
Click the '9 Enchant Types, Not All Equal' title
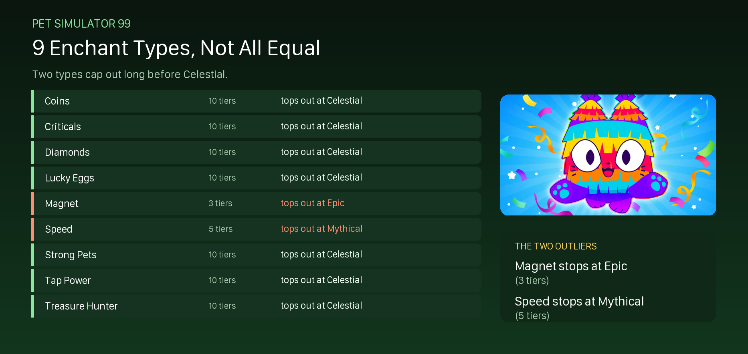(x=176, y=48)
